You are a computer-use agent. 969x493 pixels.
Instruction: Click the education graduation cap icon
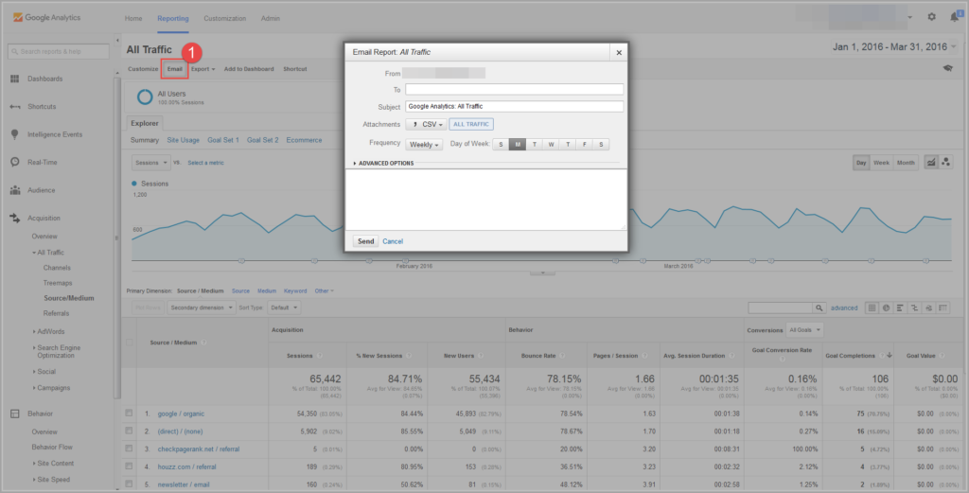coord(948,68)
